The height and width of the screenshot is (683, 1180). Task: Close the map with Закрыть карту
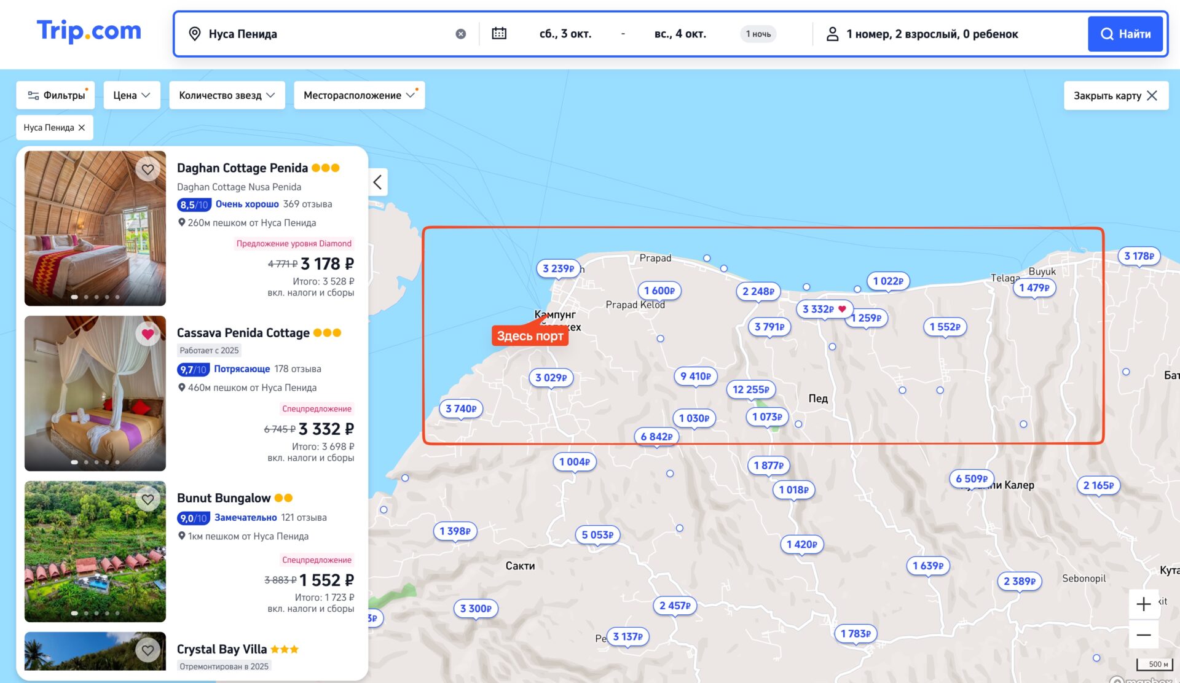(1115, 96)
